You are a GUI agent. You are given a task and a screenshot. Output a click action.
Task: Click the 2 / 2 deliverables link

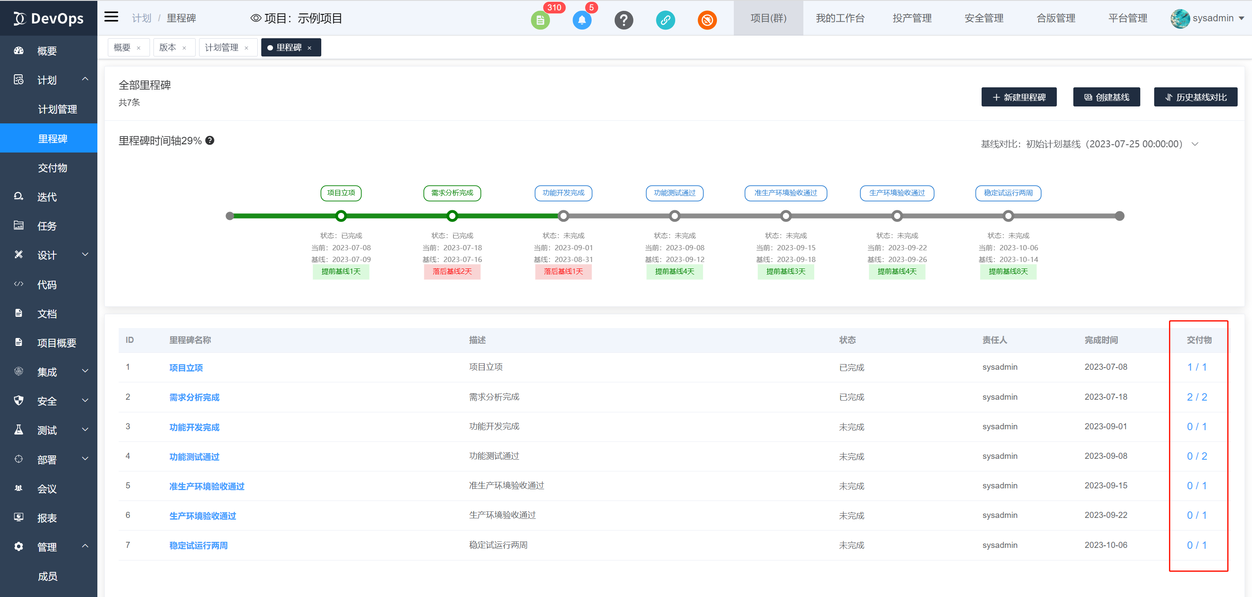coord(1197,397)
